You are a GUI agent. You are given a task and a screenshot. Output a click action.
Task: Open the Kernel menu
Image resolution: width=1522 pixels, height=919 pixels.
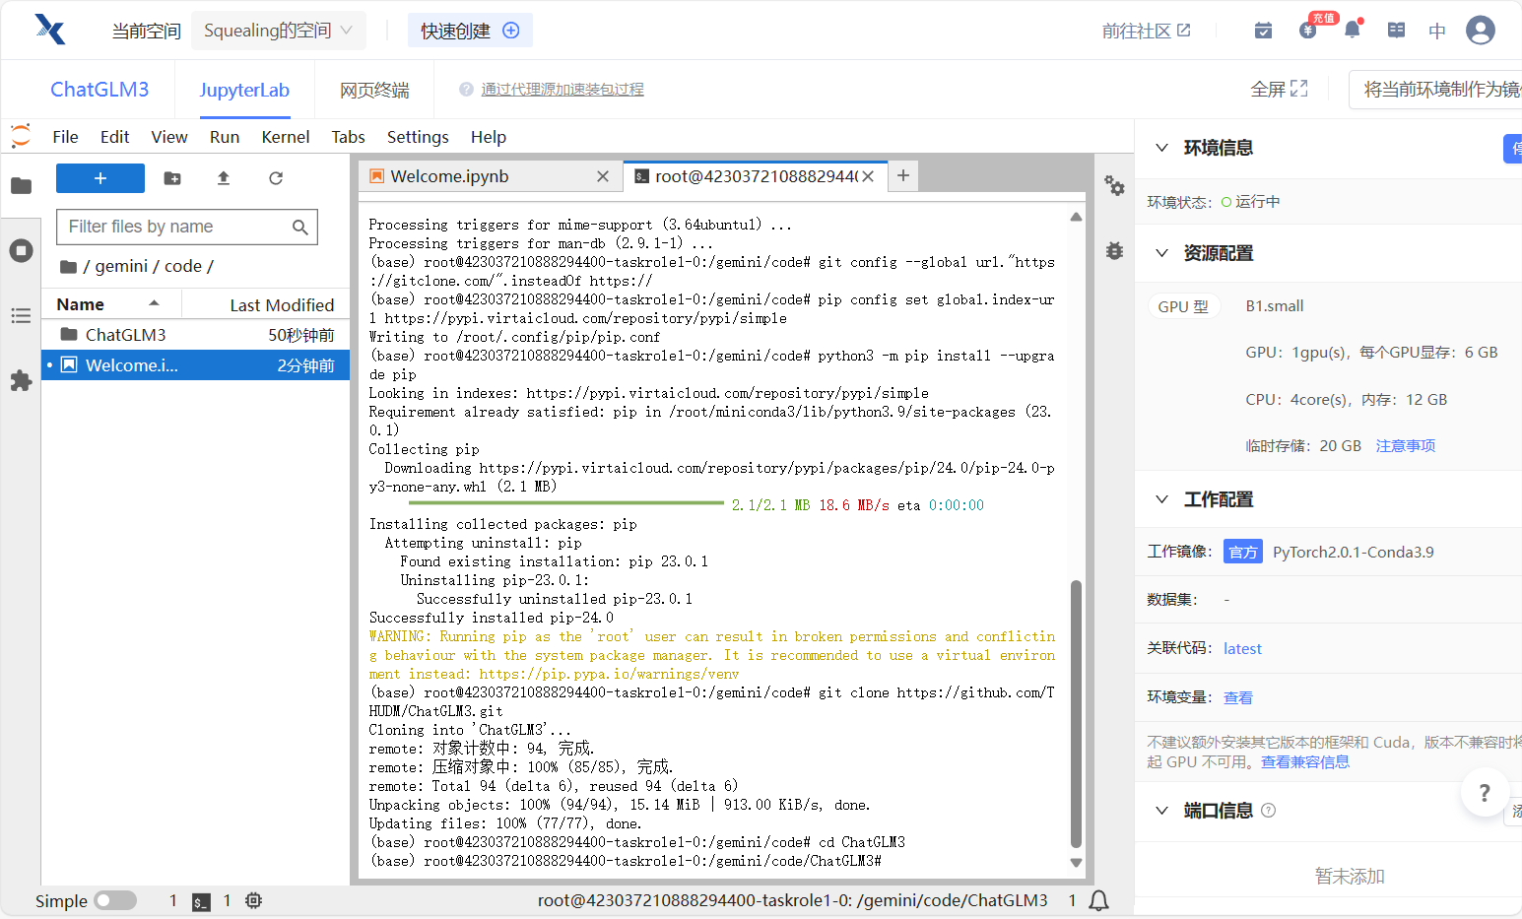285,137
